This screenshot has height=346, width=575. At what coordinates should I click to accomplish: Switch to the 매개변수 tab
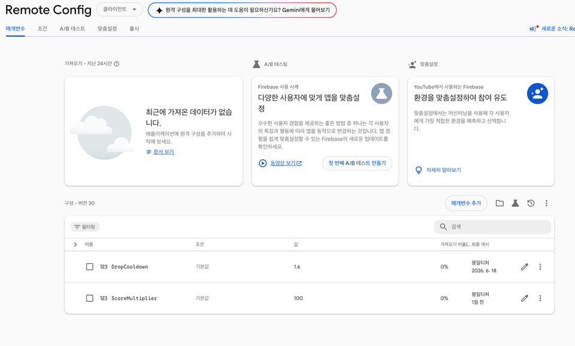[16, 29]
